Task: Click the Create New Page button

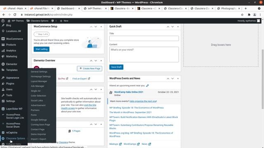Action: [x=90, y=69]
